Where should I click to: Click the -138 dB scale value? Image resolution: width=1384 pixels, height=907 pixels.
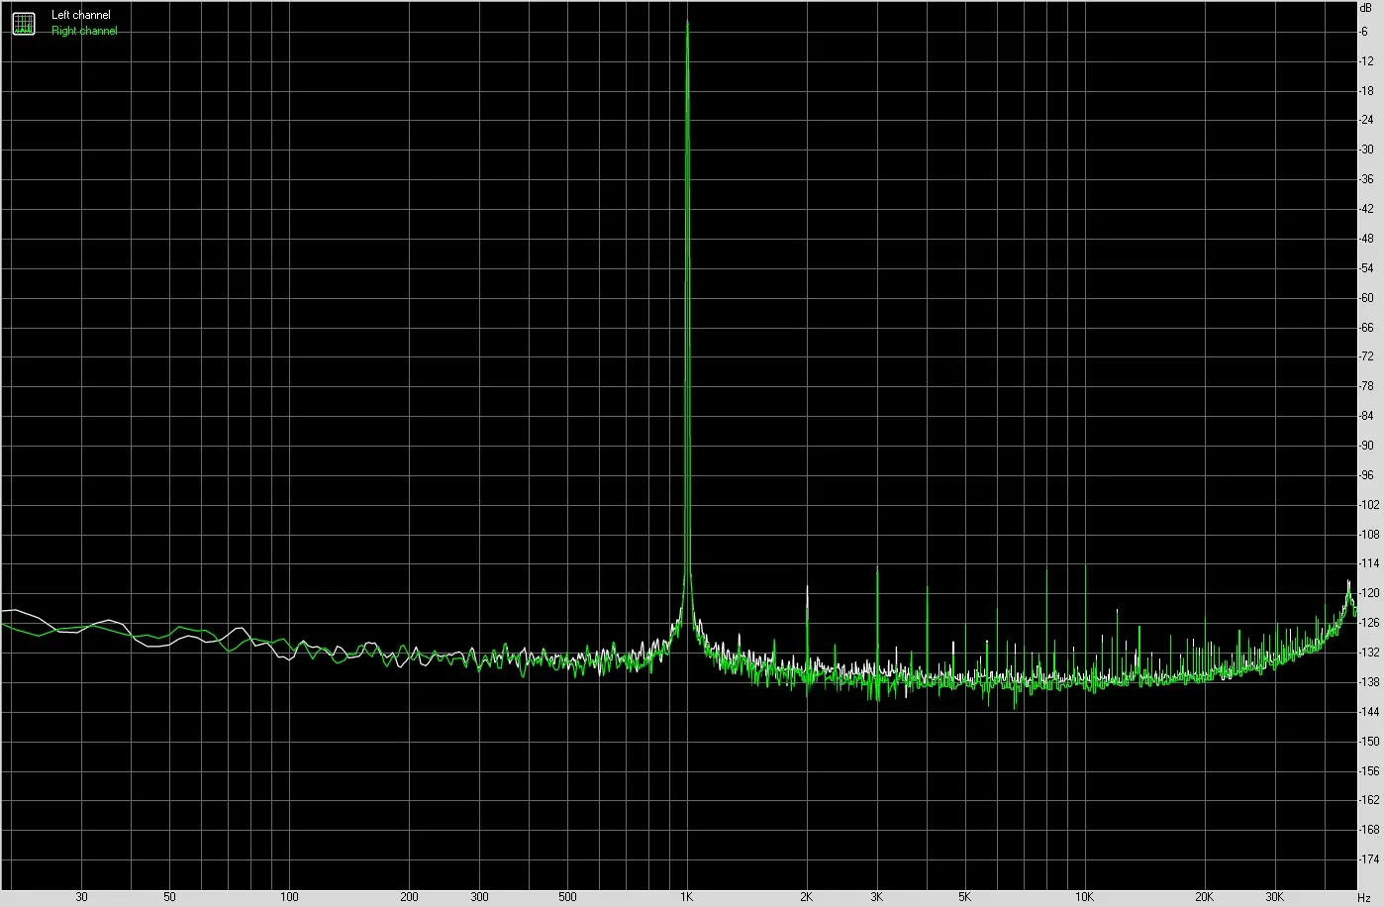click(1369, 682)
